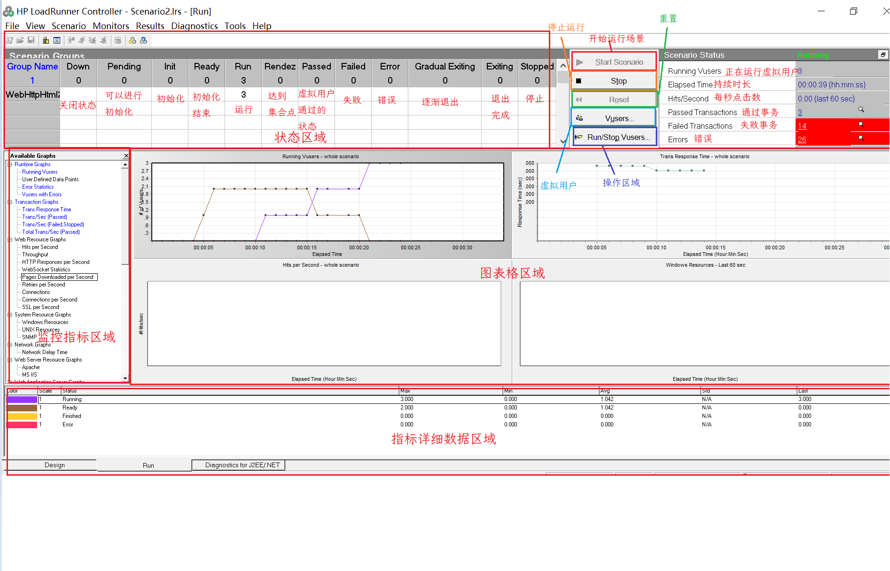Image resolution: width=890 pixels, height=571 pixels.
Task: Click the Scenario Status undock icon
Action: 883,55
